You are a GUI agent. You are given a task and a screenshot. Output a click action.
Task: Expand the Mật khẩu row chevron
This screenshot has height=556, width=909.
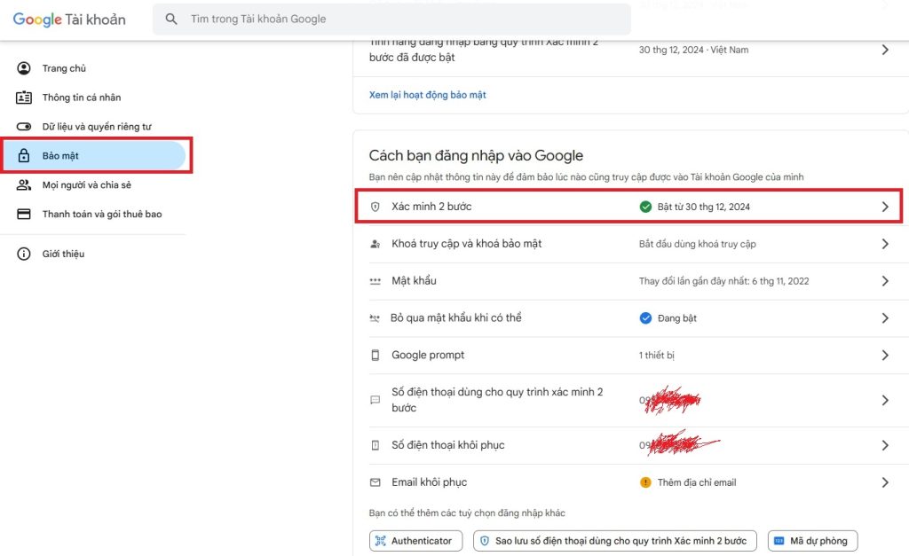[x=884, y=281]
